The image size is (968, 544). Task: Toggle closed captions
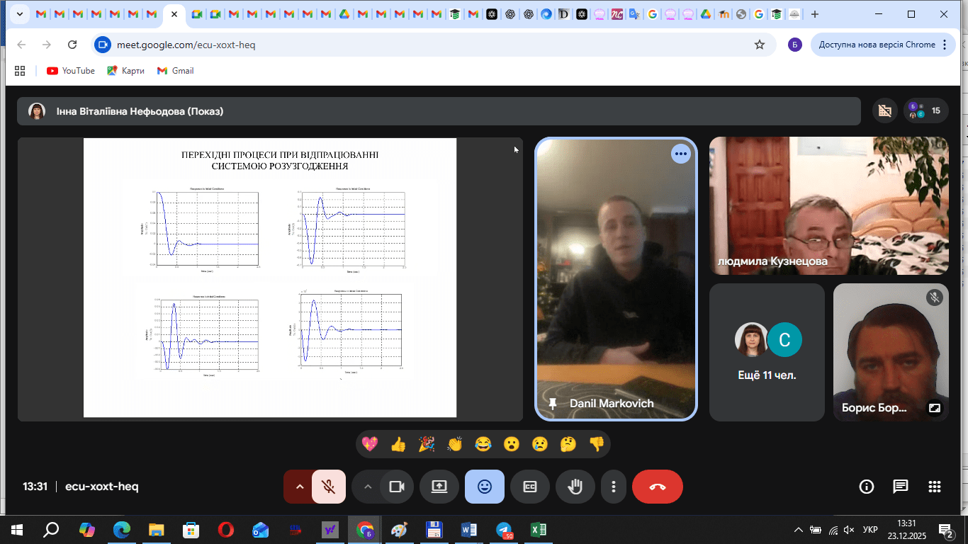(x=530, y=487)
